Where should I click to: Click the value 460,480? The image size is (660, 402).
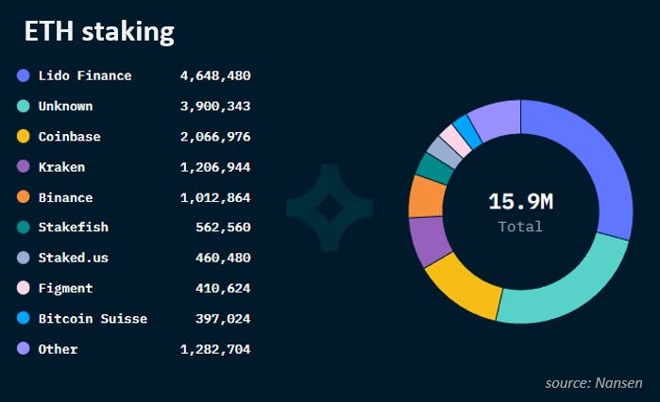click(223, 258)
